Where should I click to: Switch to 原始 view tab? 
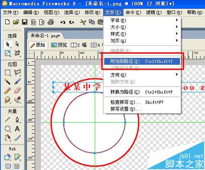coord(38,45)
